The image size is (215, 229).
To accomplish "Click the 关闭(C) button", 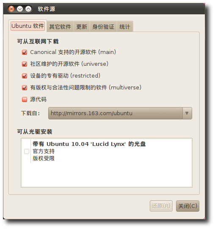I will (187, 206).
